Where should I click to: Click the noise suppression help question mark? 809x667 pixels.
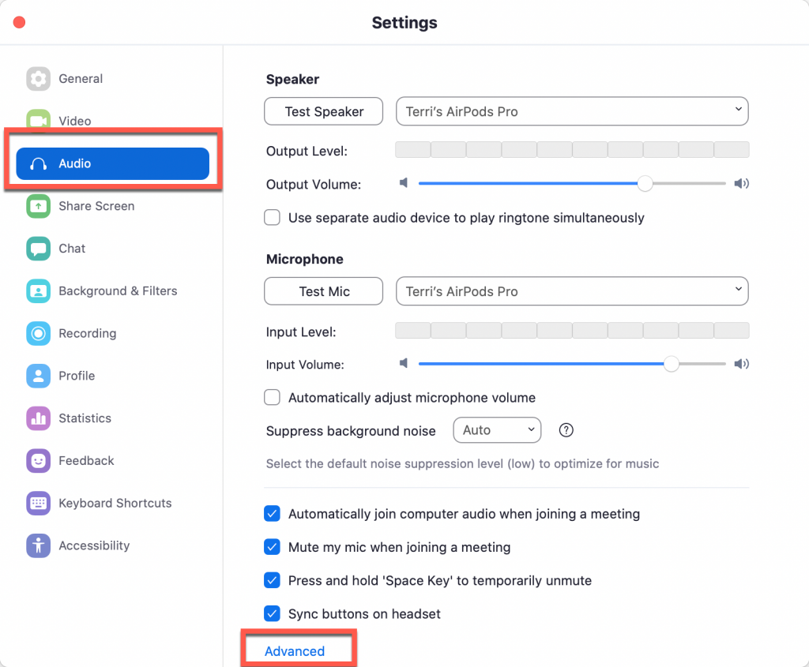click(x=566, y=430)
